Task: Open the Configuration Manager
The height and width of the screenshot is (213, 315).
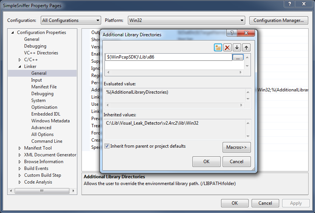Action: (278, 20)
